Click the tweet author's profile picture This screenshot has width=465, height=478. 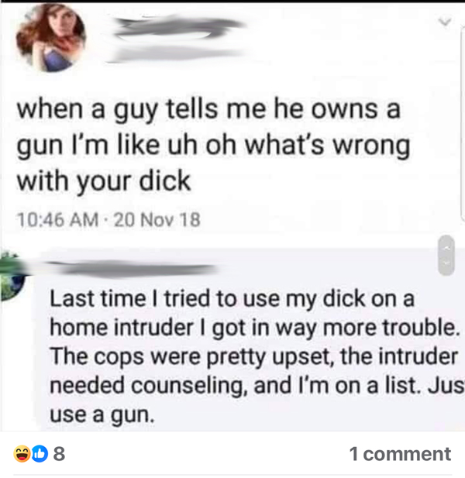50,38
